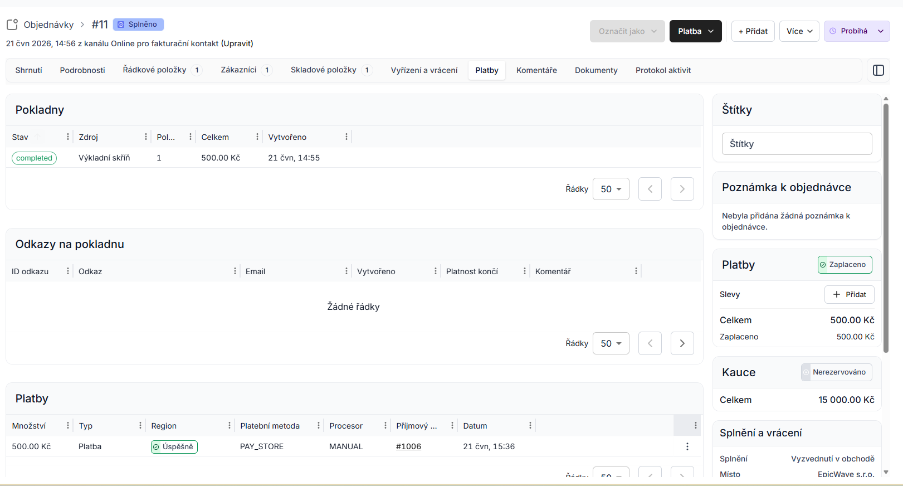
Task: Toggle the side panel layout icon
Action: point(878,70)
